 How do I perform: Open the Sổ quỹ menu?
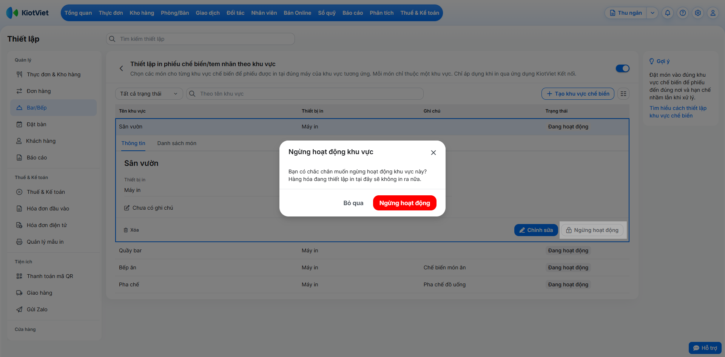coord(327,13)
